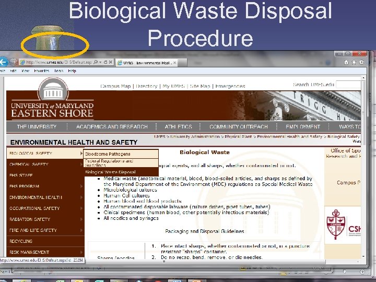Click the University of Maryland Eastern Shore logo

52,99
